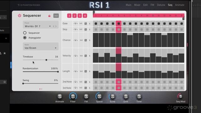Click the page indicator dots below Swing

click(41, 89)
